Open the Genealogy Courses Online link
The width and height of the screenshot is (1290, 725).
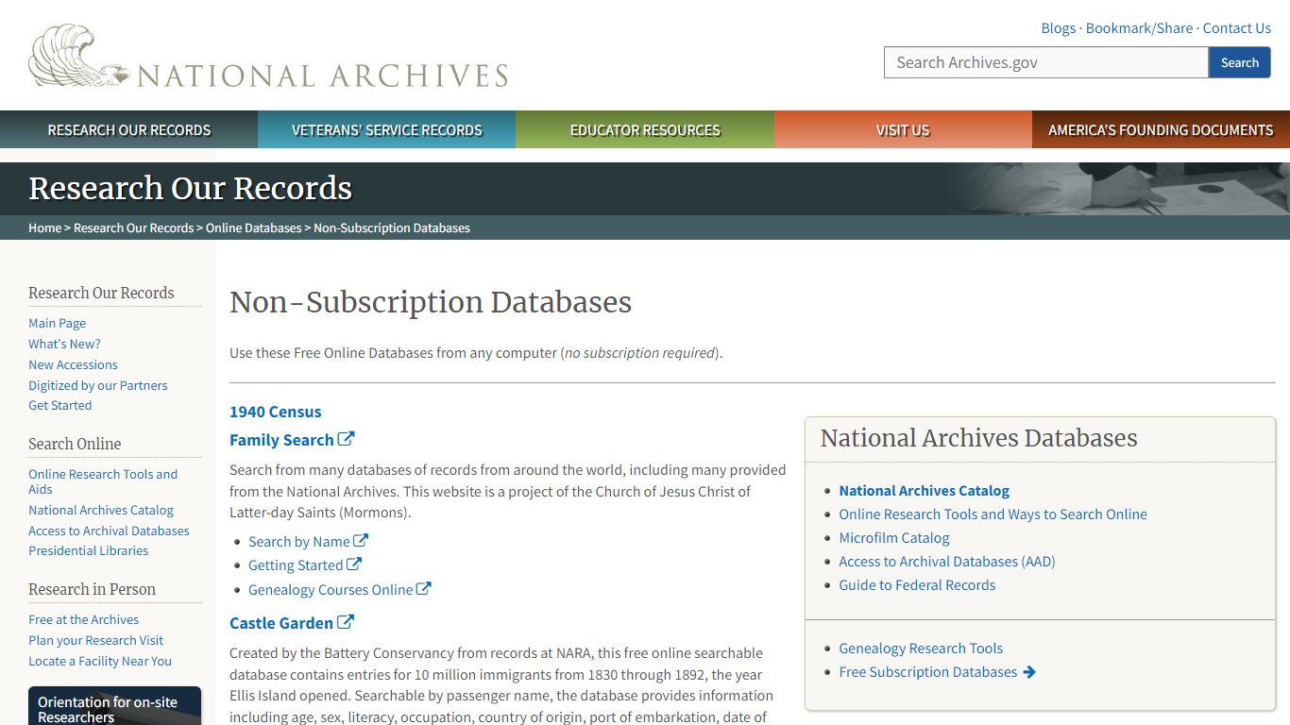(x=331, y=589)
